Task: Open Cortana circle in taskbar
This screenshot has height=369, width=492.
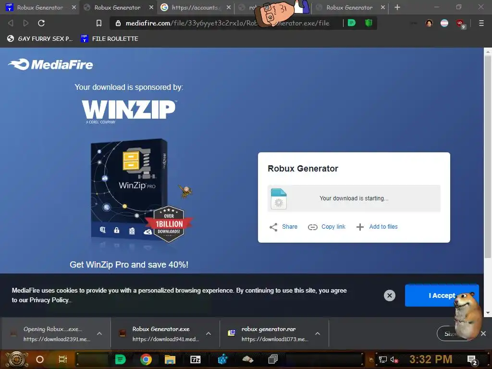Action: click(x=40, y=359)
